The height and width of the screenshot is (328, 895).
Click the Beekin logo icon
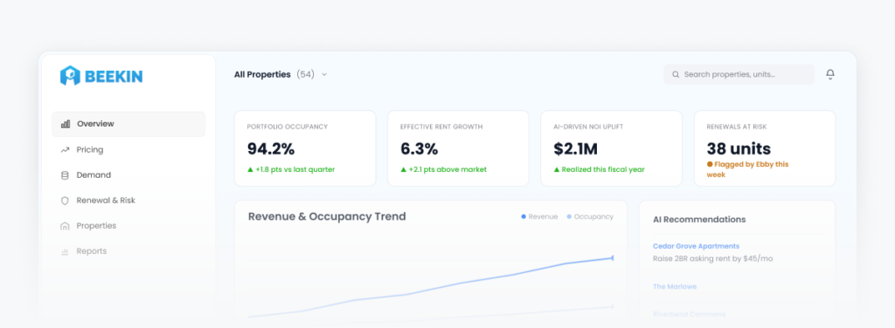click(70, 76)
